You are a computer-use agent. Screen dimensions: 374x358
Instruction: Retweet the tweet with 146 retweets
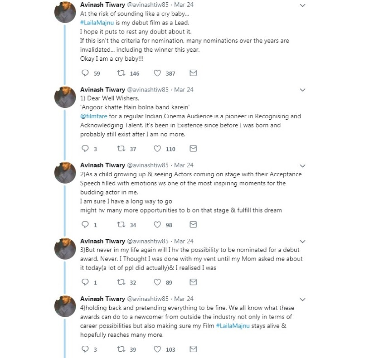pos(121,73)
